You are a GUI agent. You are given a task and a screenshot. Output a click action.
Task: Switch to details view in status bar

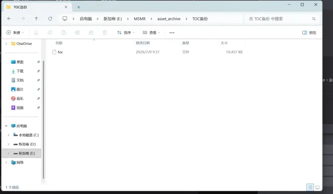point(310,187)
